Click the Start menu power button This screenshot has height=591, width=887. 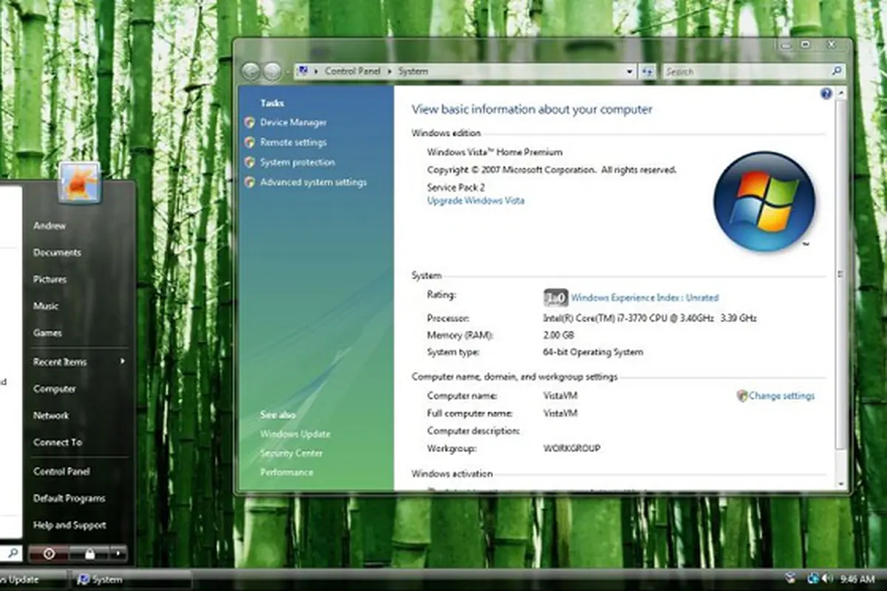pos(49,553)
